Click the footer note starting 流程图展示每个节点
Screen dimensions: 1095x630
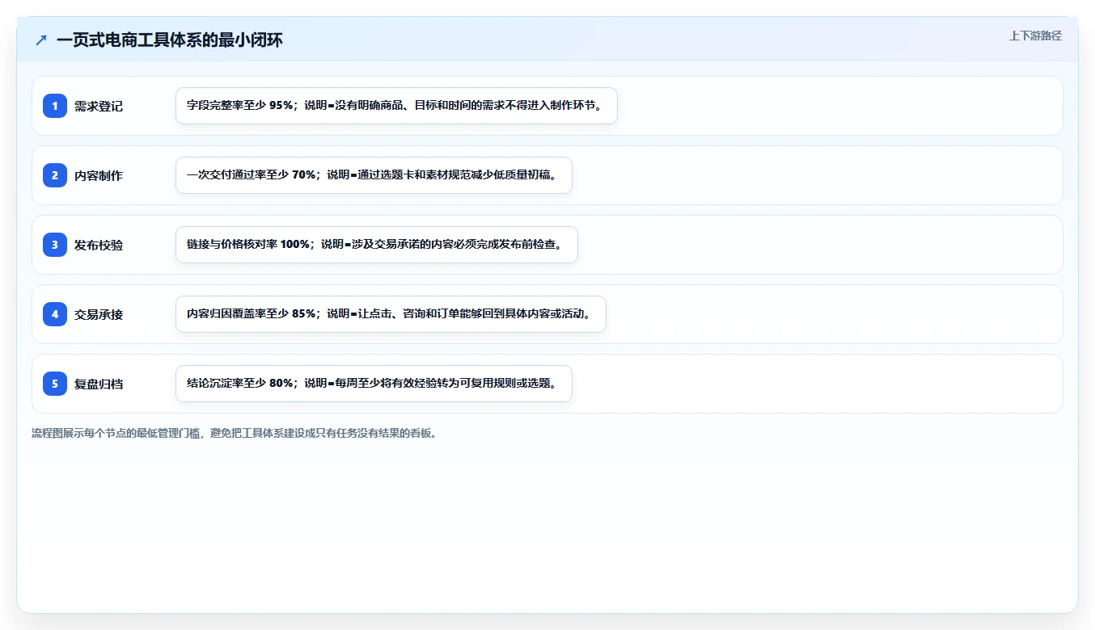coord(236,433)
